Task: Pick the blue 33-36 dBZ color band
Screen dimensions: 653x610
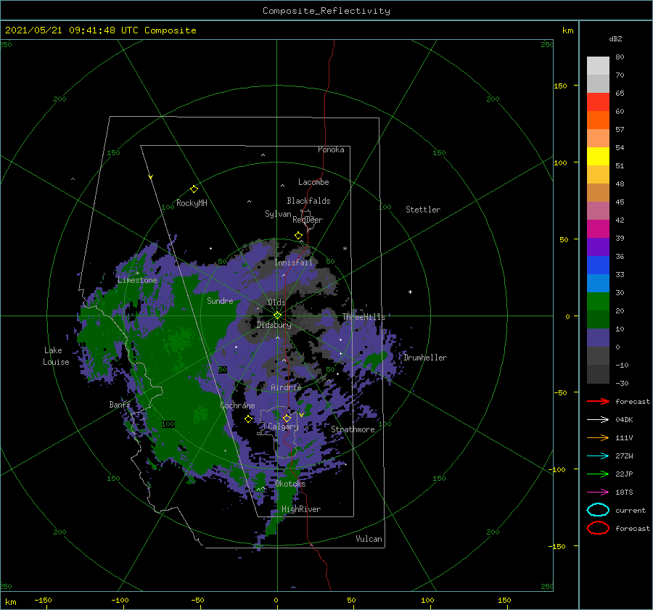Action: pos(598,265)
